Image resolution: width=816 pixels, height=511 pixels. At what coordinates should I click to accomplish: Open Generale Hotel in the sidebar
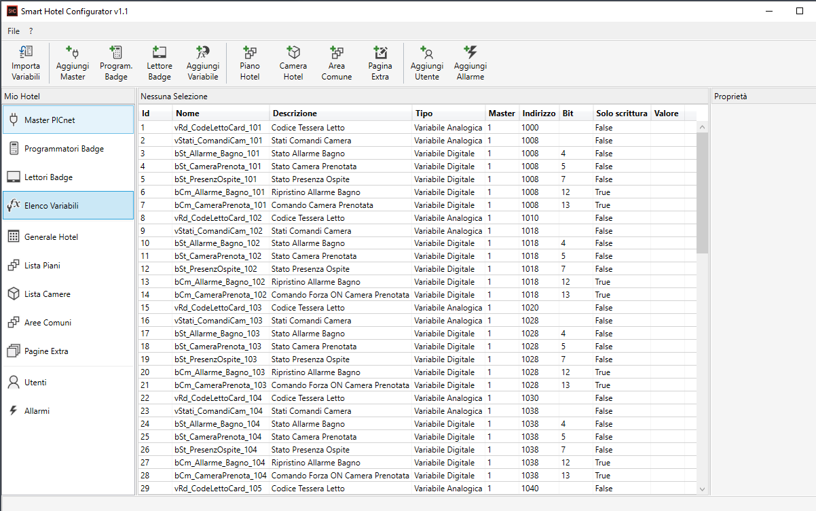[x=68, y=236]
